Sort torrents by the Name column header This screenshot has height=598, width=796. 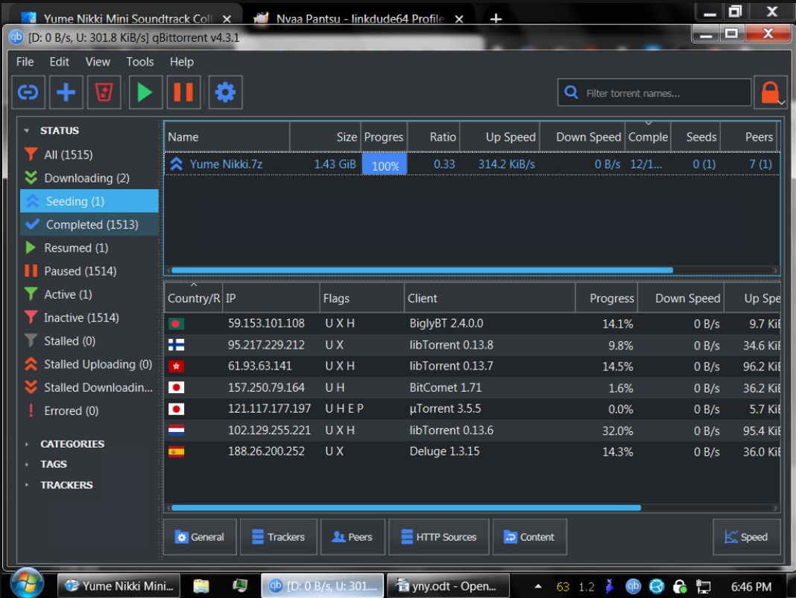point(227,137)
